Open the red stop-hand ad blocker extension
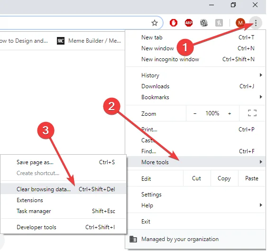267x251 pixels. click(x=174, y=23)
